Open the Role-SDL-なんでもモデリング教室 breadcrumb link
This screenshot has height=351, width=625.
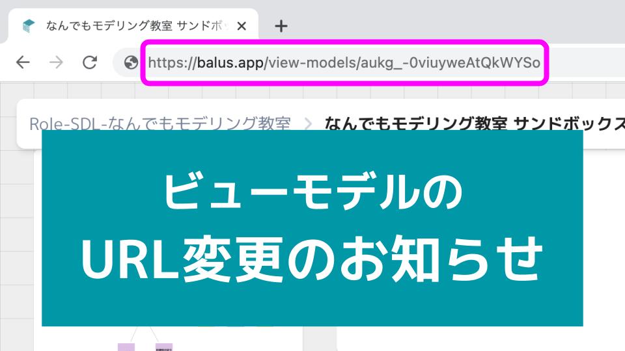[x=160, y=123]
